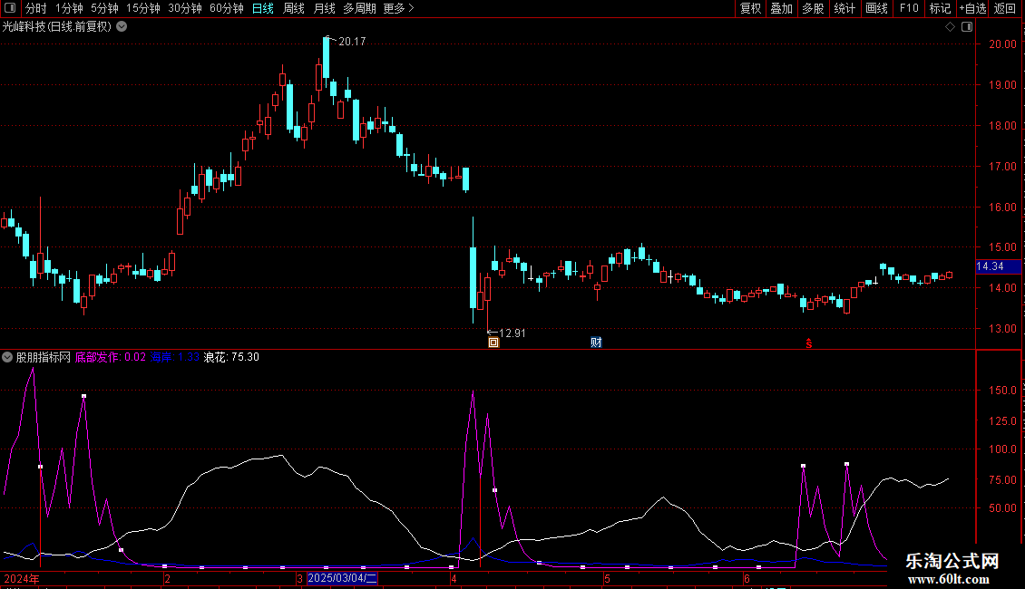Viewport: 1025px width, 589px height.
Task: Select the 15分钟 period
Action: [x=143, y=8]
